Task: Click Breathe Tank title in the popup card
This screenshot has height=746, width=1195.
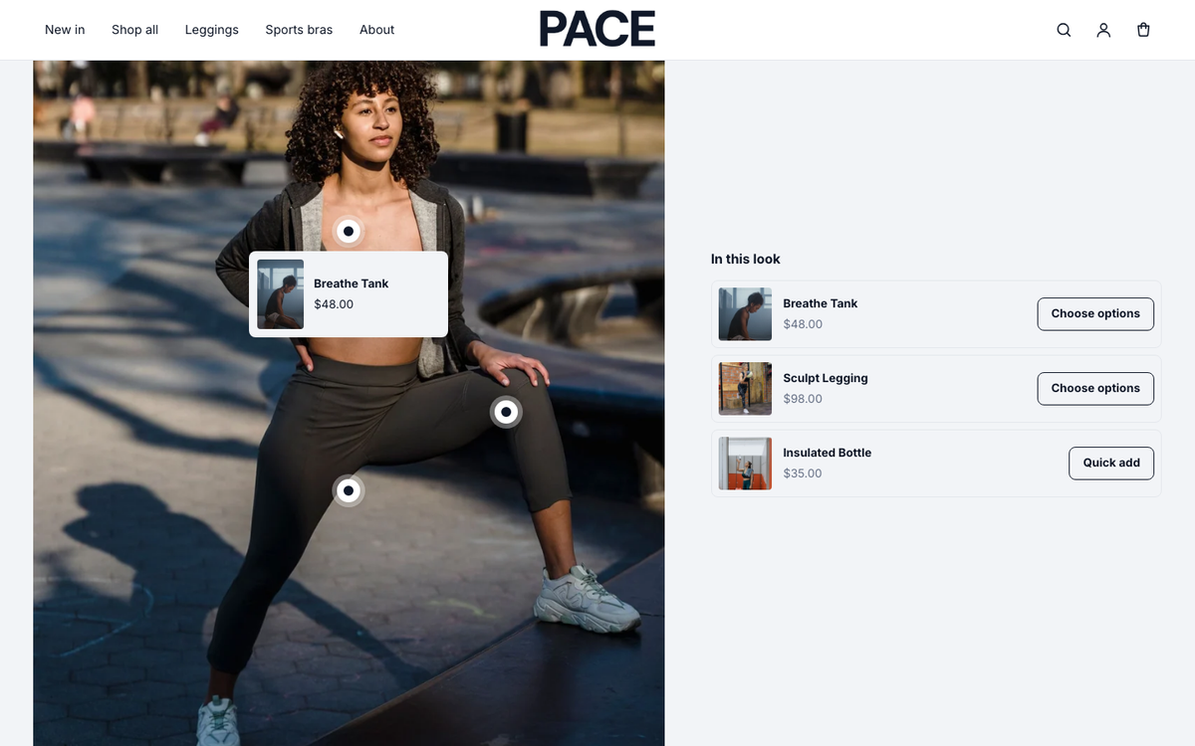Action: (x=352, y=283)
